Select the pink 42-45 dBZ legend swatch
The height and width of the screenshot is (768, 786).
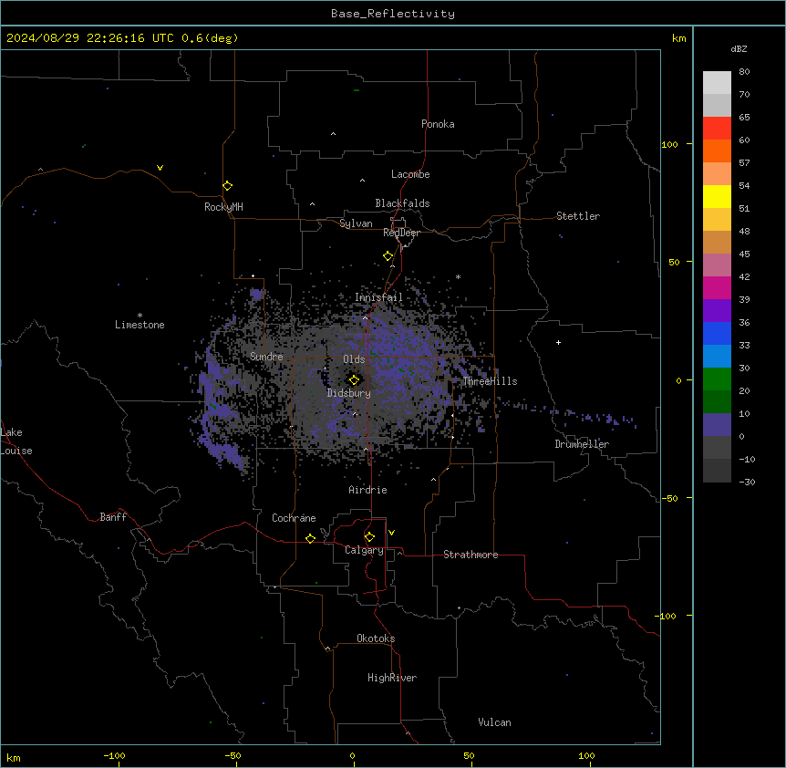[717, 265]
